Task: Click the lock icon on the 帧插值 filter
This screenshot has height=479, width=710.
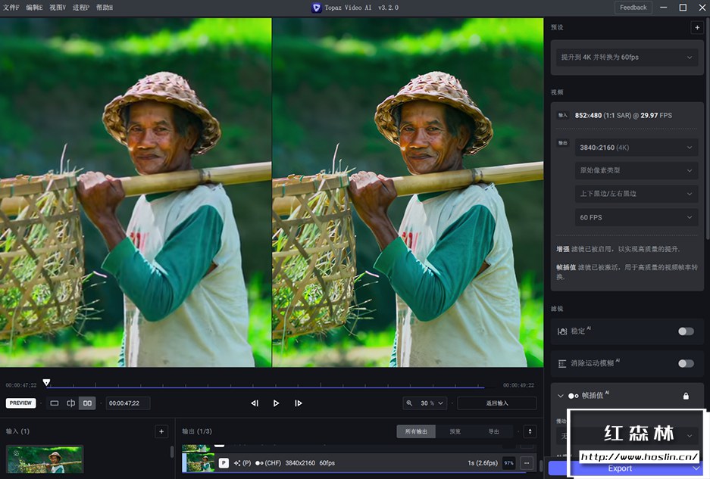Action: (x=687, y=395)
